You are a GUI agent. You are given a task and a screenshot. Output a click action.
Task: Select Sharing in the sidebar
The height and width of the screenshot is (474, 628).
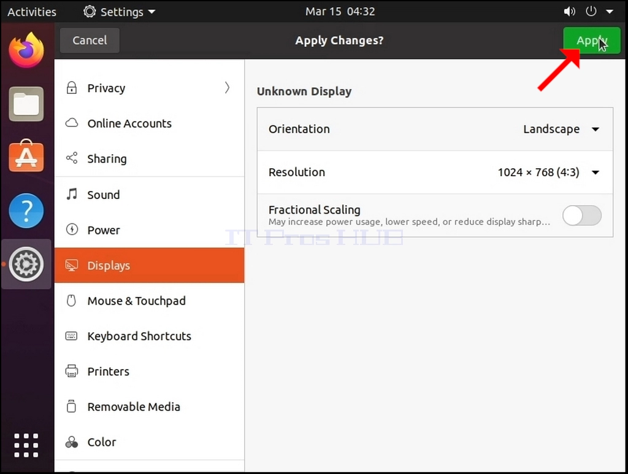coord(150,158)
